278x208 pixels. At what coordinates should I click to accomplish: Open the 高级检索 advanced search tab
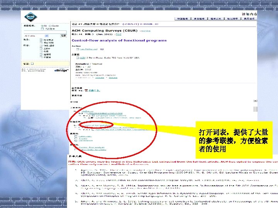(199, 18)
